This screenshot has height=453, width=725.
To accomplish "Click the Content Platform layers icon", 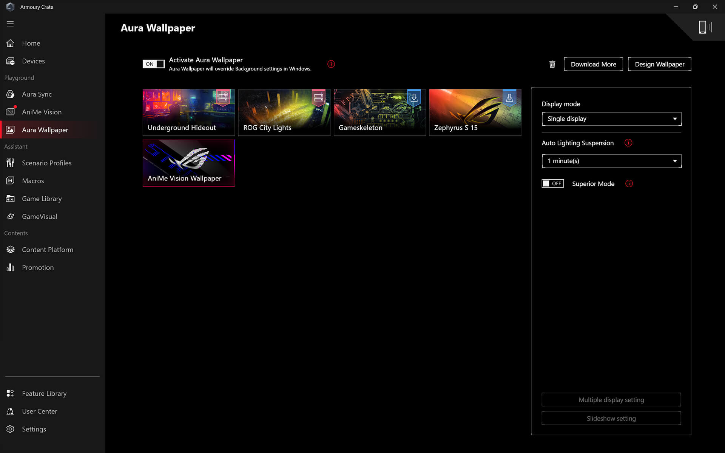I will click(10, 250).
